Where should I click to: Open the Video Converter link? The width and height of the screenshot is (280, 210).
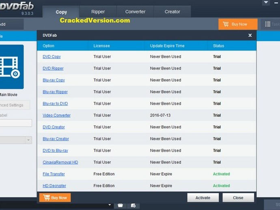click(x=56, y=115)
